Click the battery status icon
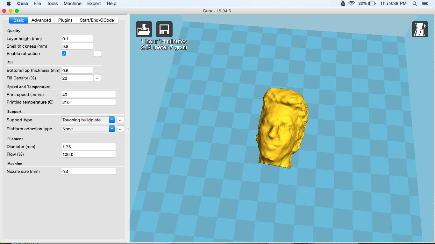 tap(372, 3)
